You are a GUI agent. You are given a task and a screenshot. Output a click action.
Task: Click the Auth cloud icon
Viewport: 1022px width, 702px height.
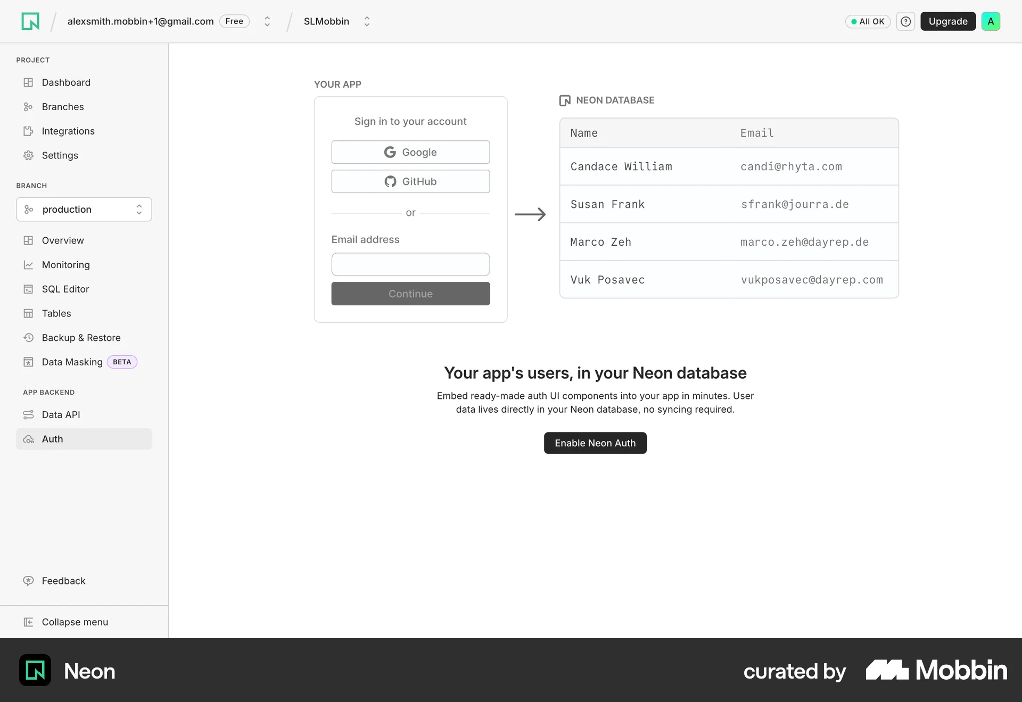pyautogui.click(x=28, y=439)
